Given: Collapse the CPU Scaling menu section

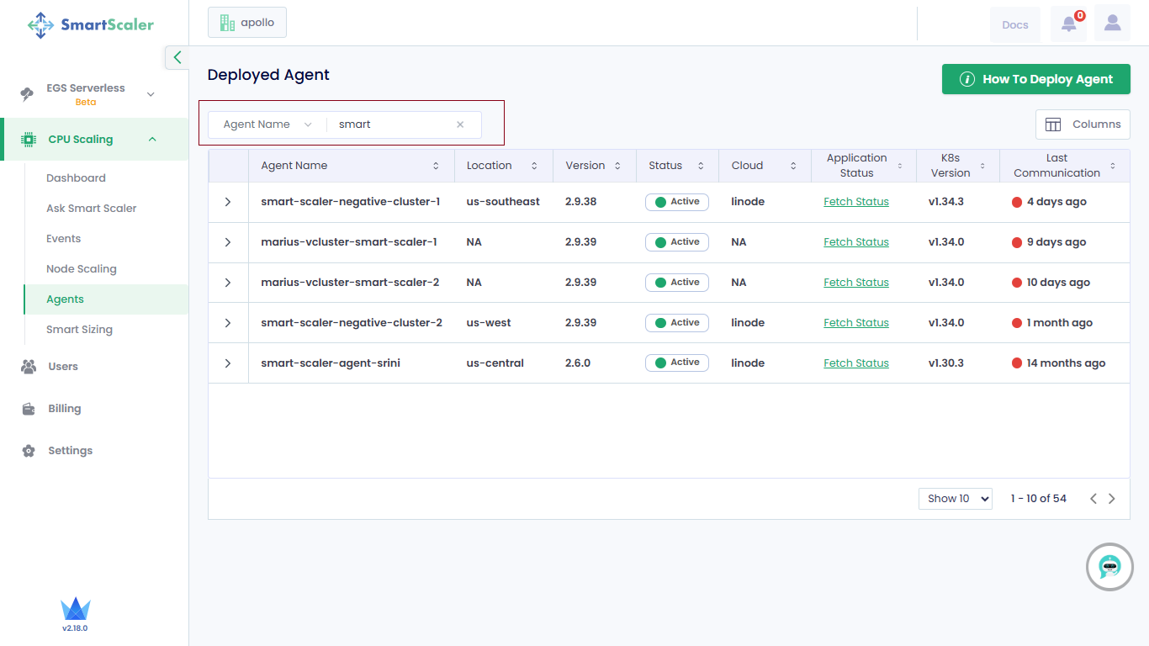Looking at the screenshot, I should pyautogui.click(x=152, y=140).
